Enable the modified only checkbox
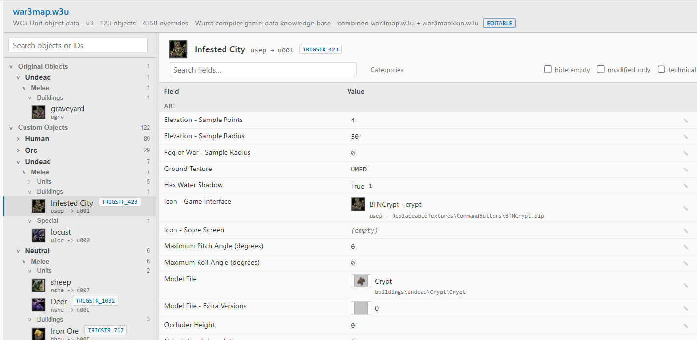Screen dimensions: 697x340 tap(601, 69)
